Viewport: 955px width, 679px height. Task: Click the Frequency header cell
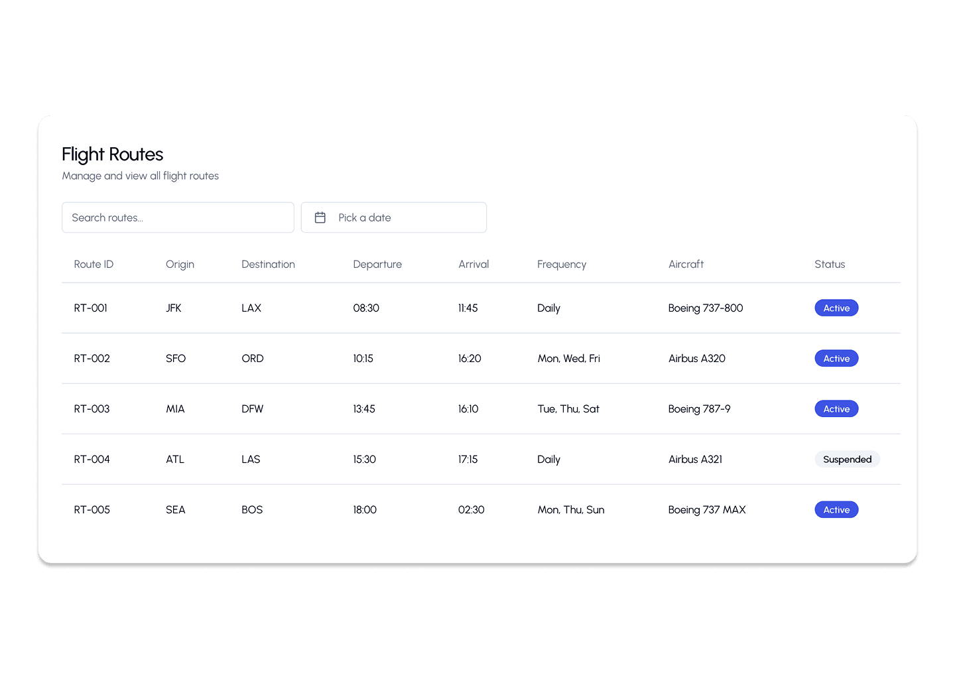coord(562,264)
